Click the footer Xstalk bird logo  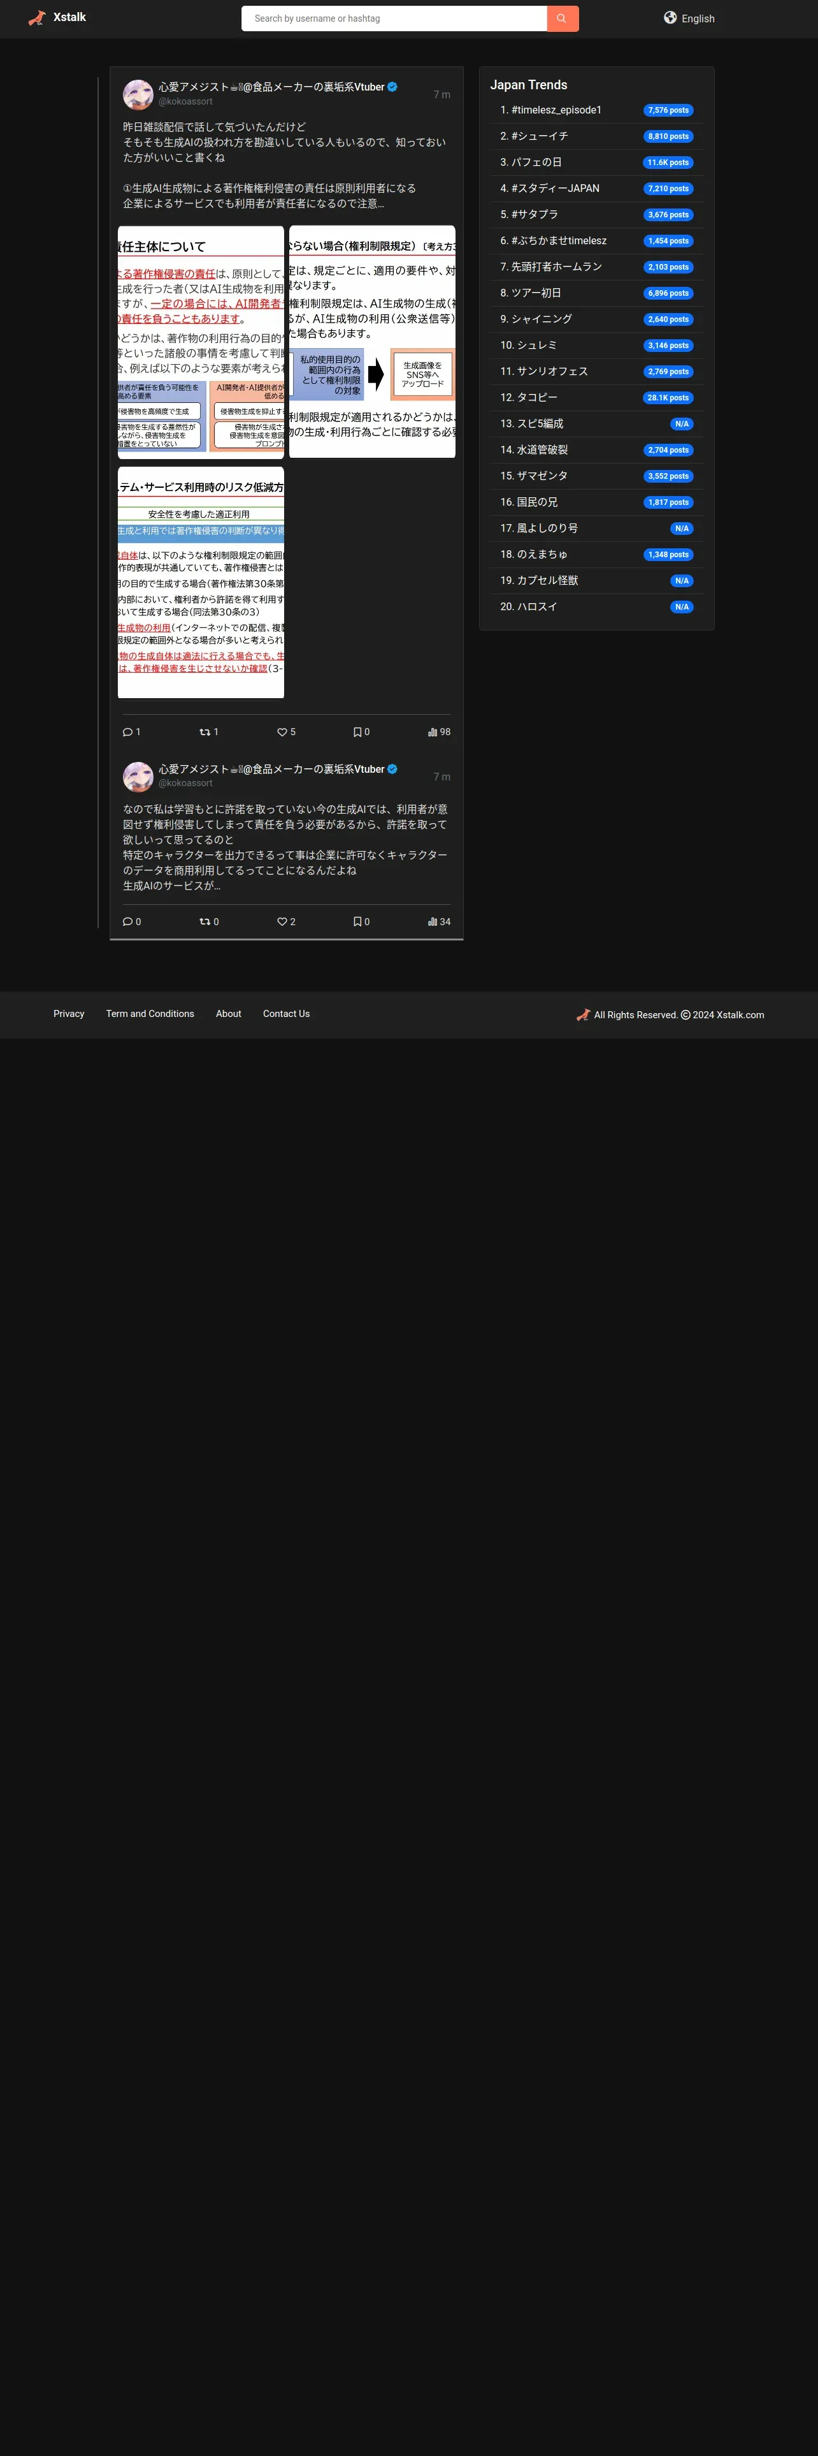(x=584, y=1014)
